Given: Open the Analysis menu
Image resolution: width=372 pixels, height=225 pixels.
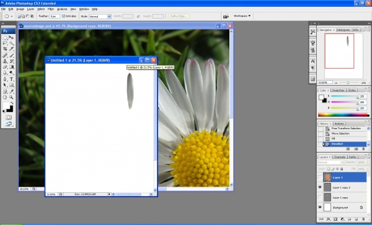Looking at the screenshot, I should (62, 9).
